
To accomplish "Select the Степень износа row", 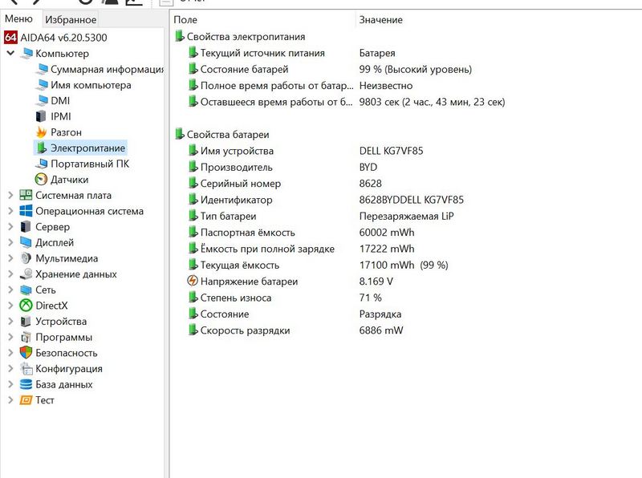I will click(x=235, y=298).
